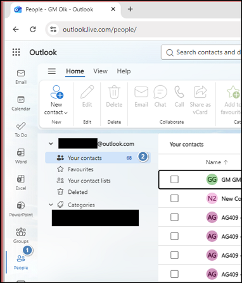Switch to the Home ribbon tab
Screen dimensions: 242x283
click(x=75, y=71)
